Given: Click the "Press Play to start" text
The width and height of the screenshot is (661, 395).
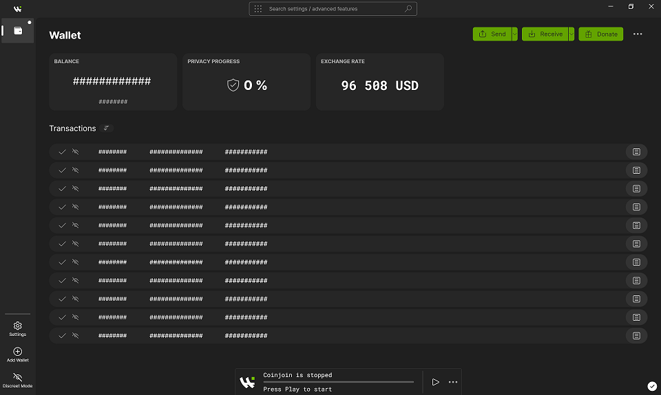Looking at the screenshot, I should [x=297, y=389].
